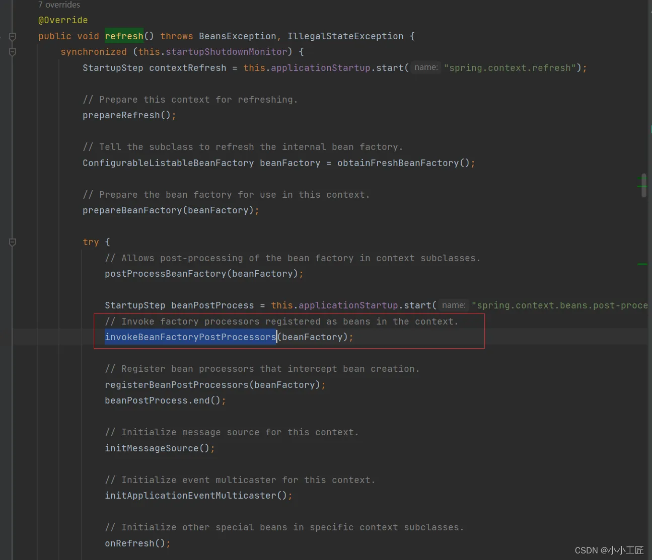Click the refresh method name
The width and height of the screenshot is (652, 560).
pos(124,36)
